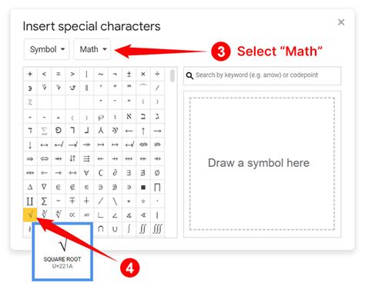The height and width of the screenshot is (293, 365).
Task: Pick the plus-minus sign character
Action: click(x=129, y=74)
